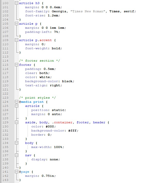The image size is (160, 183).
Task: Click 'text-align' property on line 120
Action: coord(35,85)
